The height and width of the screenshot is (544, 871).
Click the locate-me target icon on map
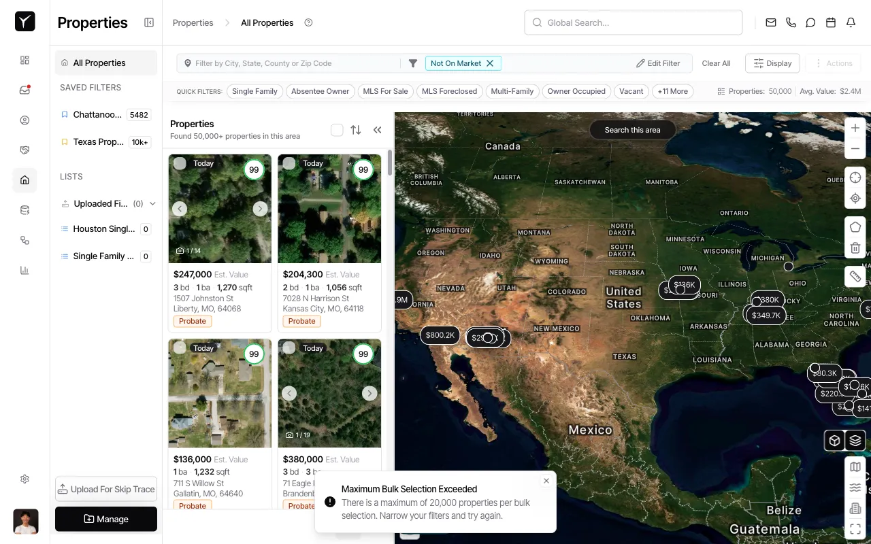click(855, 199)
